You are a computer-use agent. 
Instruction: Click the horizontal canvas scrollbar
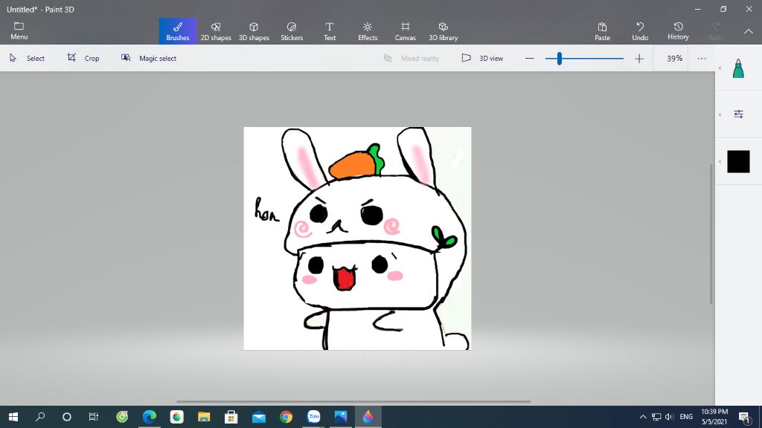click(353, 401)
